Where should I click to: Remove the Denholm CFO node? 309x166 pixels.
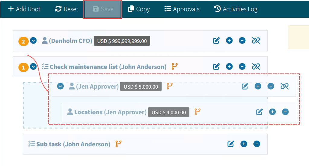[242, 41]
